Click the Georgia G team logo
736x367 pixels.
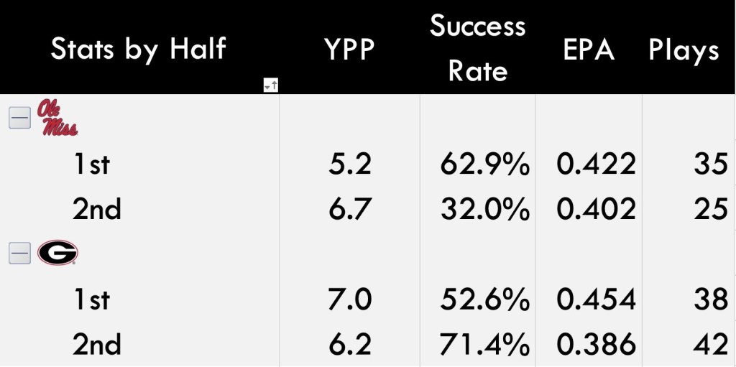[57, 253]
